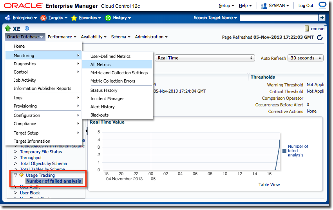Click the XE target information icon

[27, 29]
